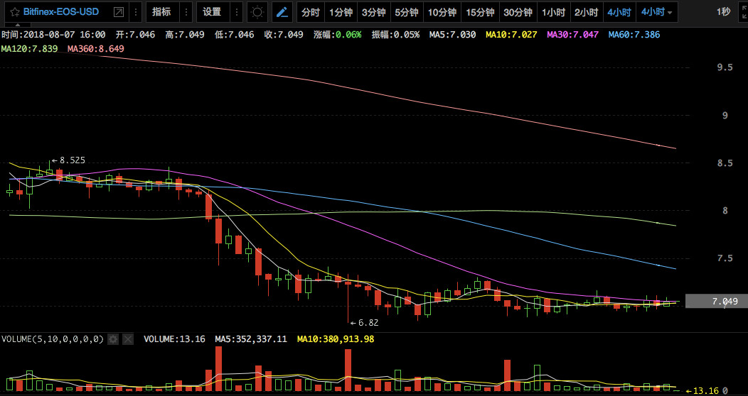
Task: Open the VOLUME indicator gear settings
Action: click(113, 339)
